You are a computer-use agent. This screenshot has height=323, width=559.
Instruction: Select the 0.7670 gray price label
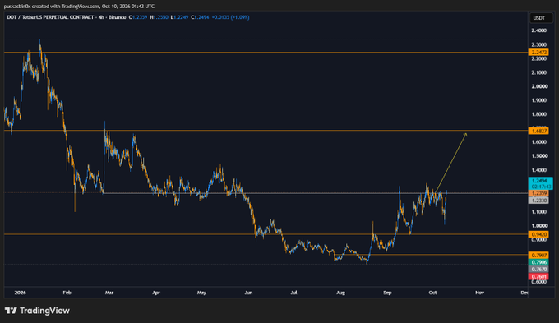[x=538, y=270]
